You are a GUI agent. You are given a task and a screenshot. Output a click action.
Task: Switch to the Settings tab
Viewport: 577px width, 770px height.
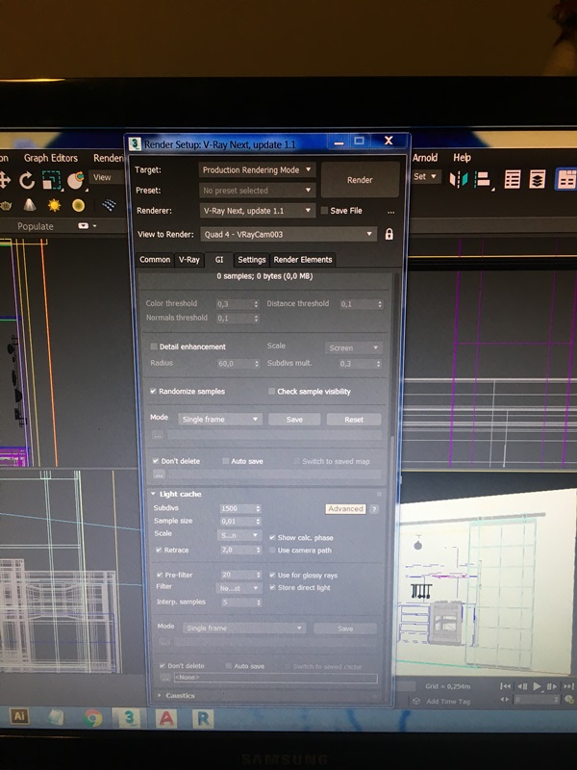click(x=252, y=259)
